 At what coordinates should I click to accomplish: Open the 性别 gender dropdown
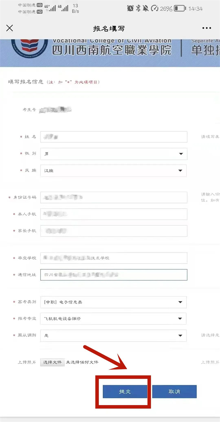click(114, 154)
